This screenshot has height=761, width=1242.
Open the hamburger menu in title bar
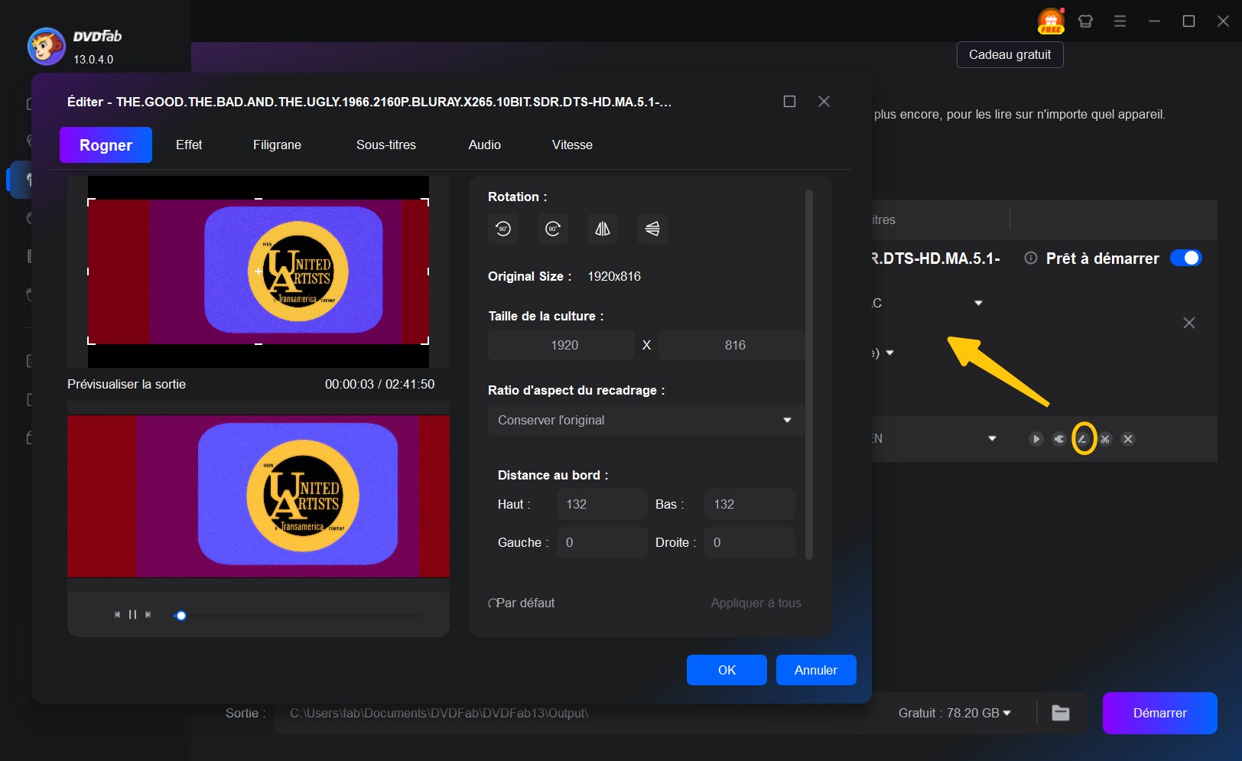[x=1120, y=21]
